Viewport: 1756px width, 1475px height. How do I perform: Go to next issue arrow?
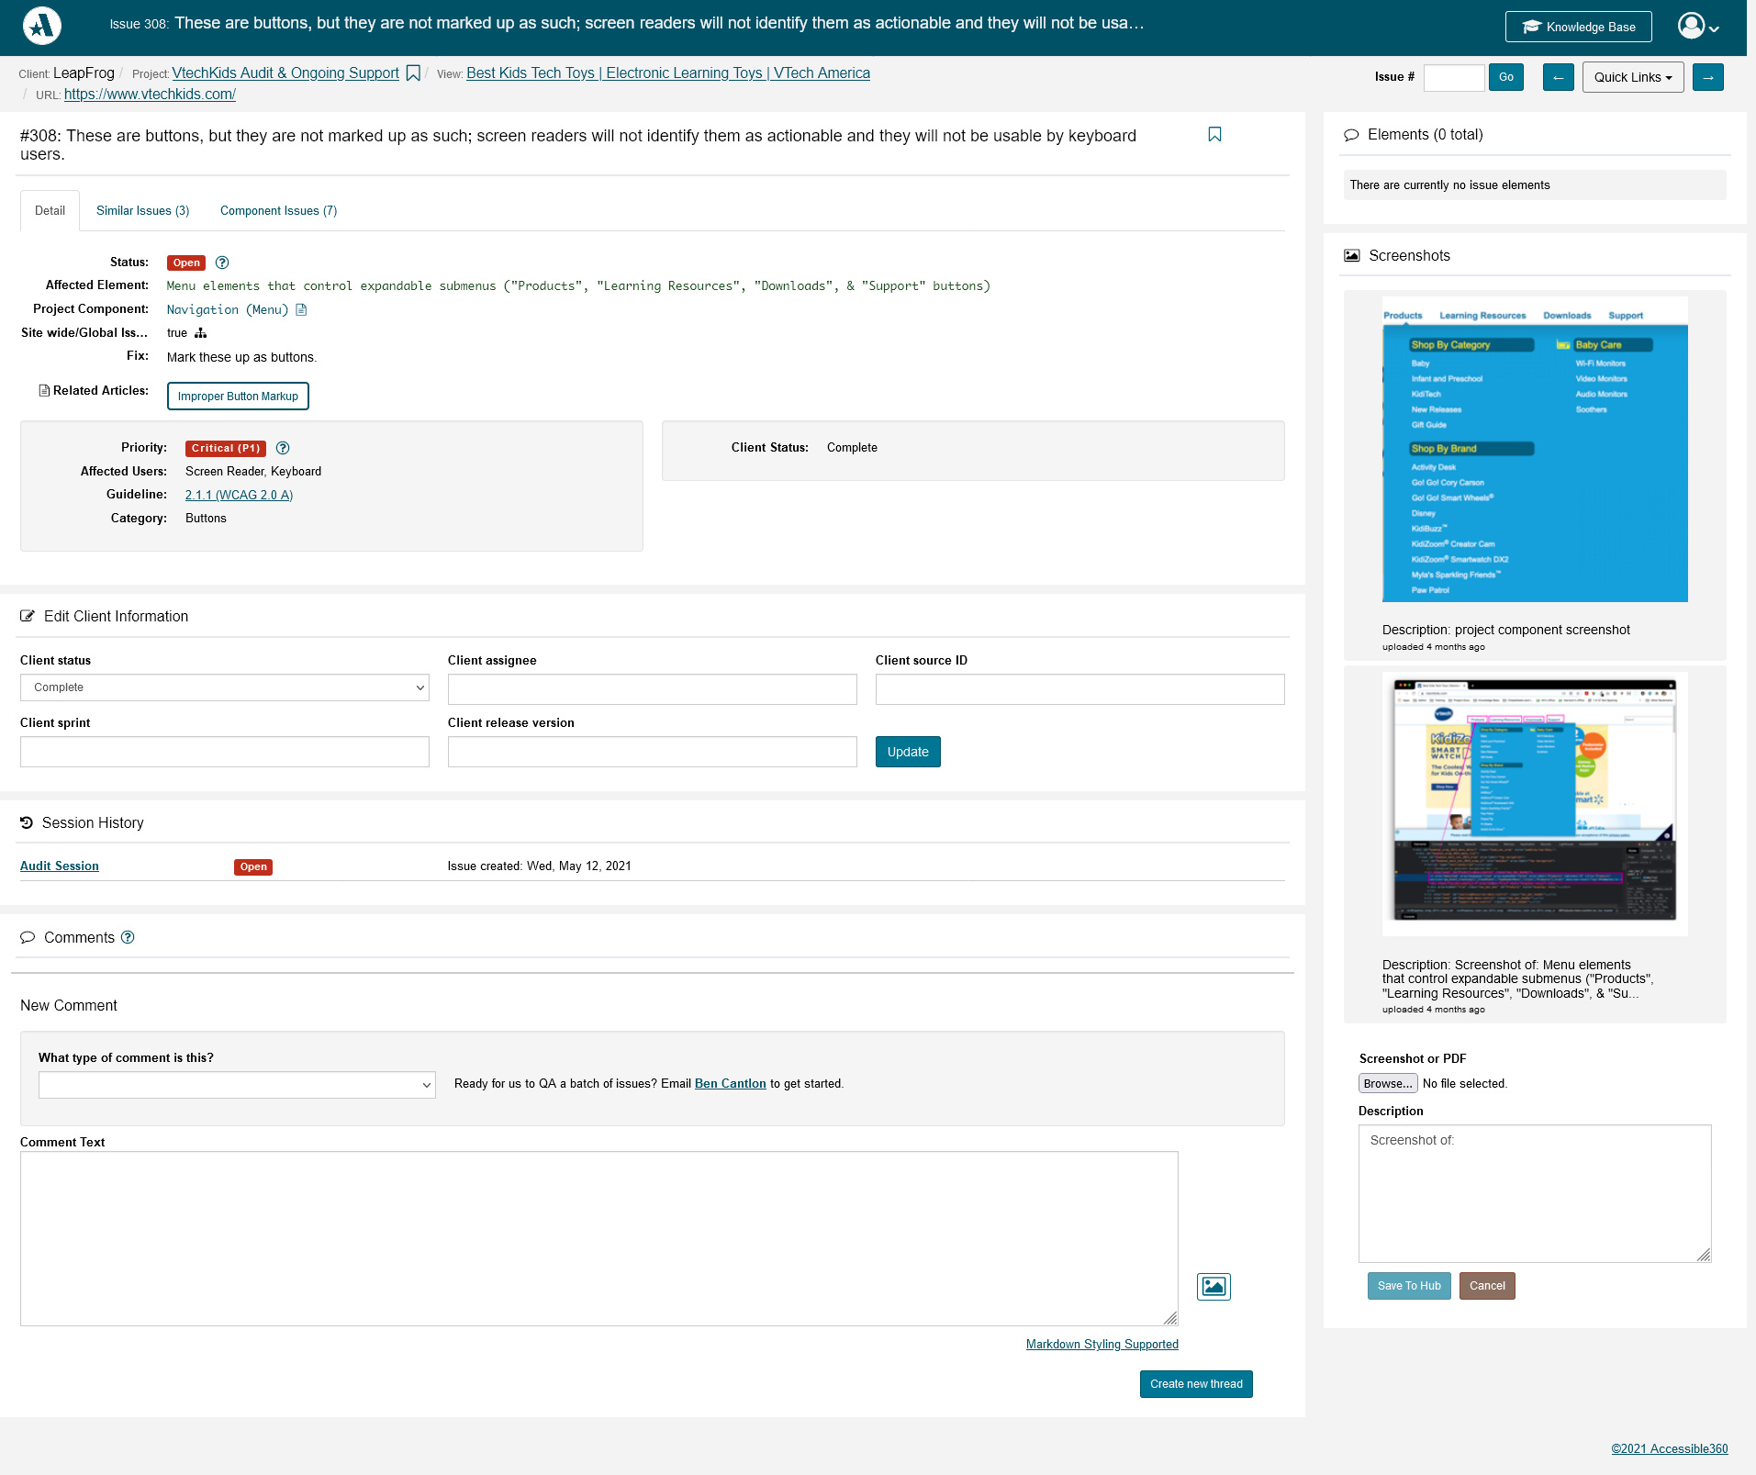coord(1708,77)
